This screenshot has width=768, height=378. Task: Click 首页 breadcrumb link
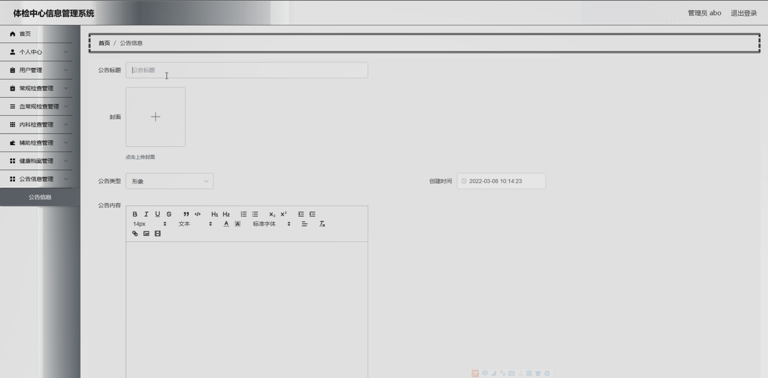point(104,43)
